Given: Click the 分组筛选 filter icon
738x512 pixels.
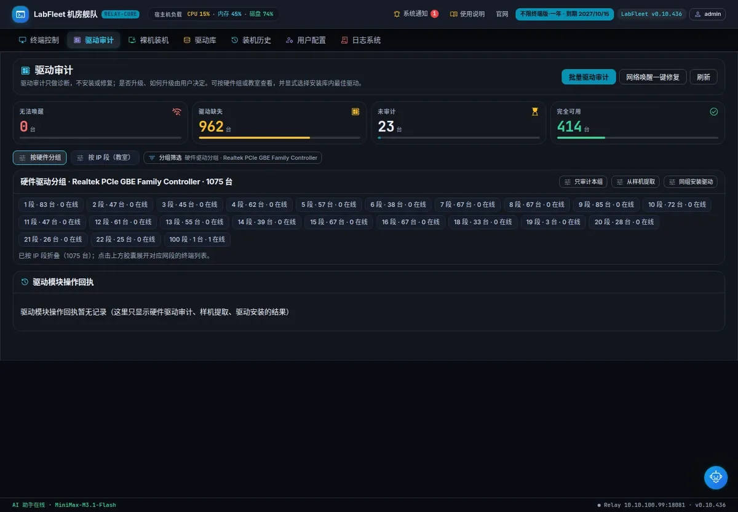Looking at the screenshot, I should (x=152, y=158).
